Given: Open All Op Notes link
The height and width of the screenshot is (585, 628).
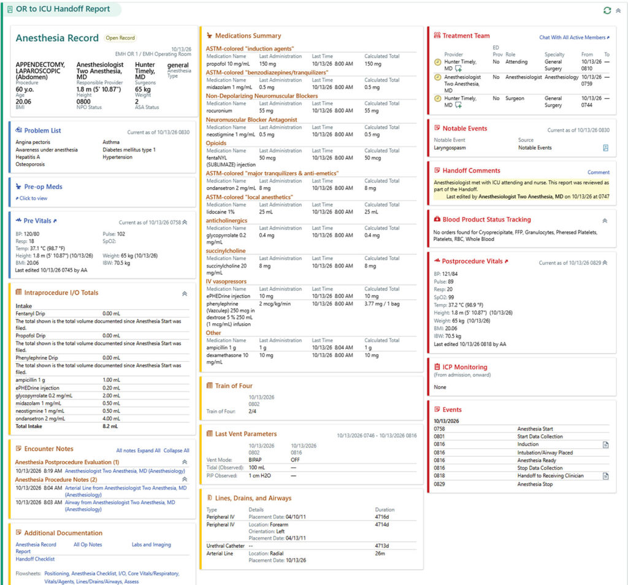Looking at the screenshot, I should (88, 545).
